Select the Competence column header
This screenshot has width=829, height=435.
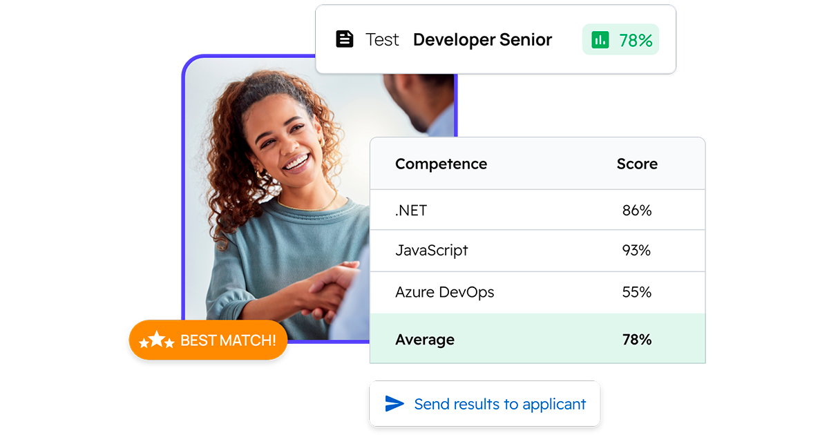441,164
